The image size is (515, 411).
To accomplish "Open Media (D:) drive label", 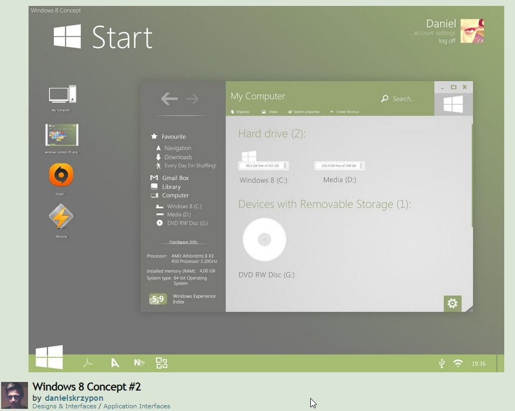I will (339, 180).
